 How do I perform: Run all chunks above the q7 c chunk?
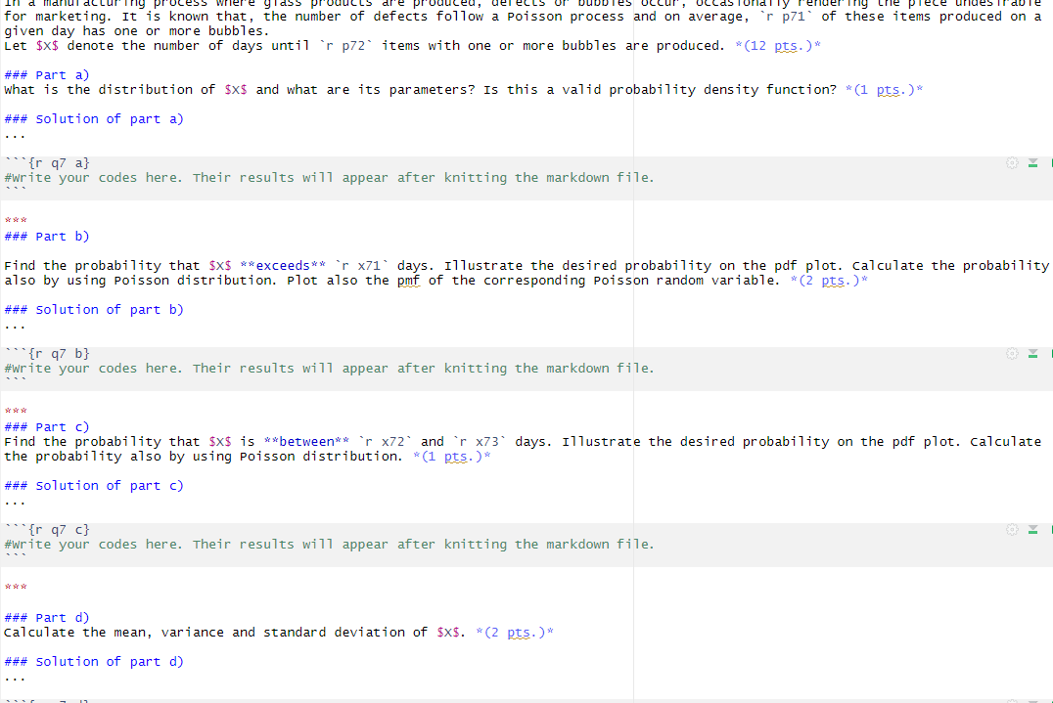coord(1032,530)
